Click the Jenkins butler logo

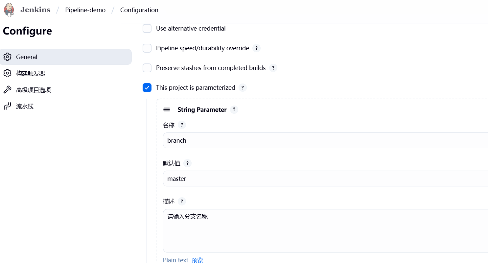(9, 10)
